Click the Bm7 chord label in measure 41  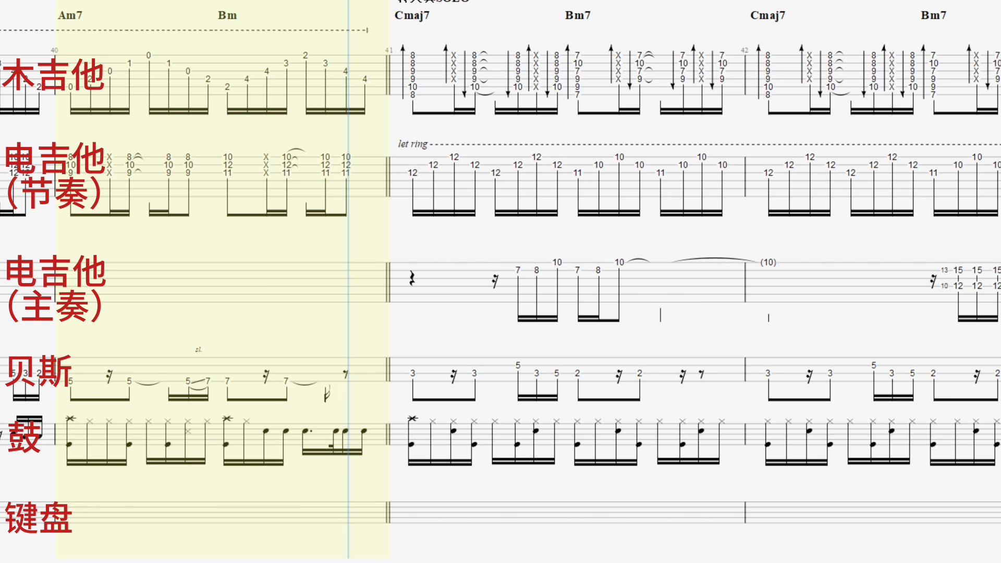pyautogui.click(x=578, y=15)
